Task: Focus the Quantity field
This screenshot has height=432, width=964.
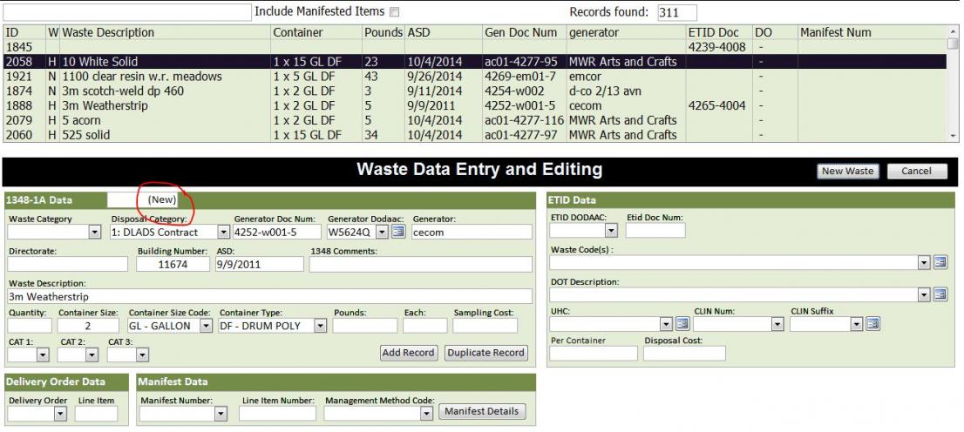Action: point(30,326)
